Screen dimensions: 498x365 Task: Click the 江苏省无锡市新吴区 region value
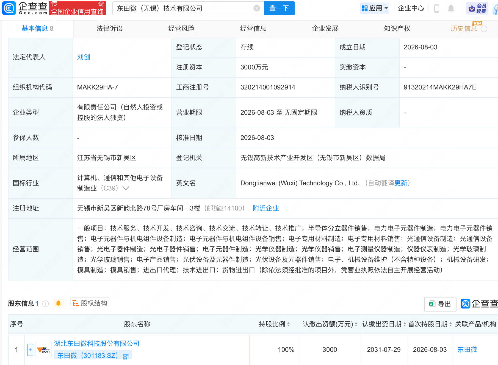click(x=107, y=158)
